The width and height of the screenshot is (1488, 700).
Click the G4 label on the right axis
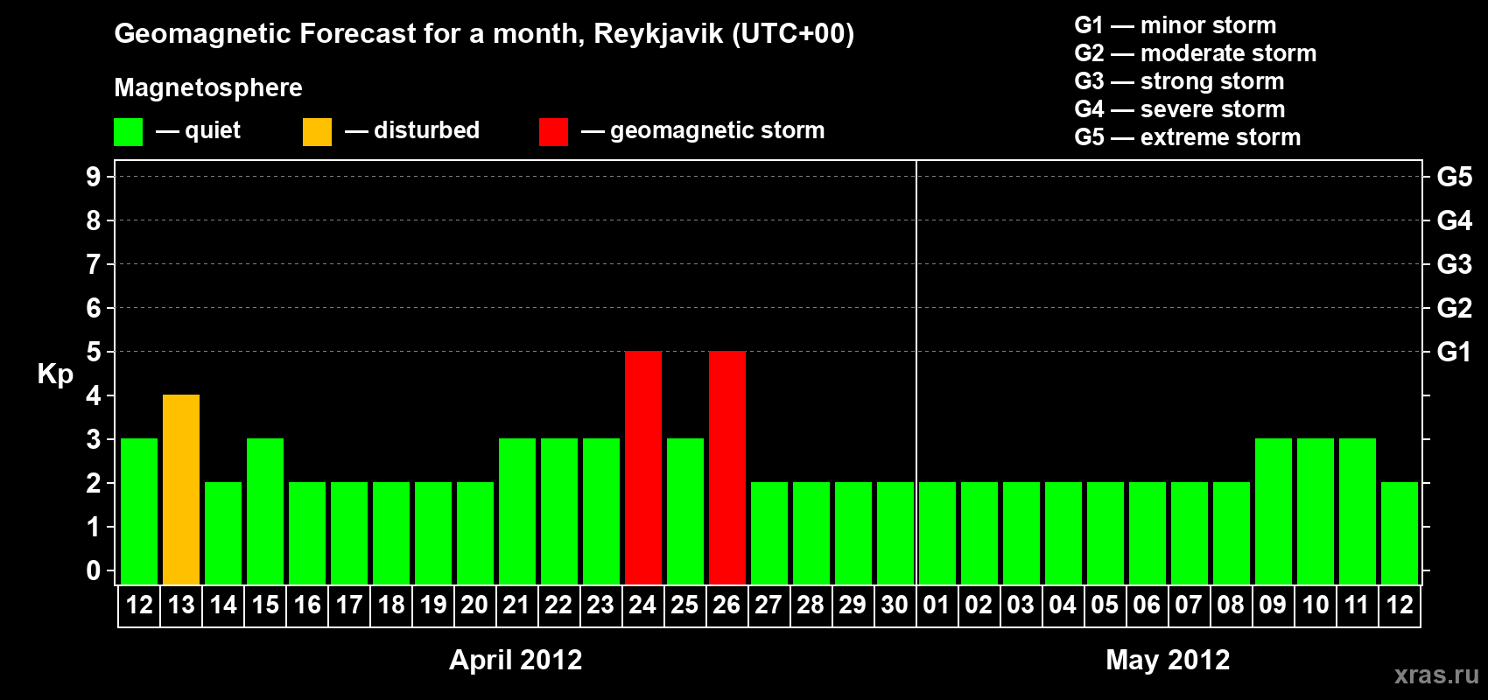tap(1455, 220)
